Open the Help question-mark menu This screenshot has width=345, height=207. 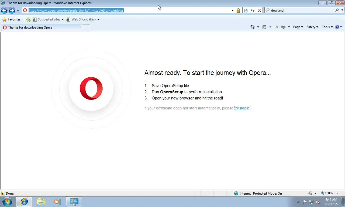pos(338,27)
